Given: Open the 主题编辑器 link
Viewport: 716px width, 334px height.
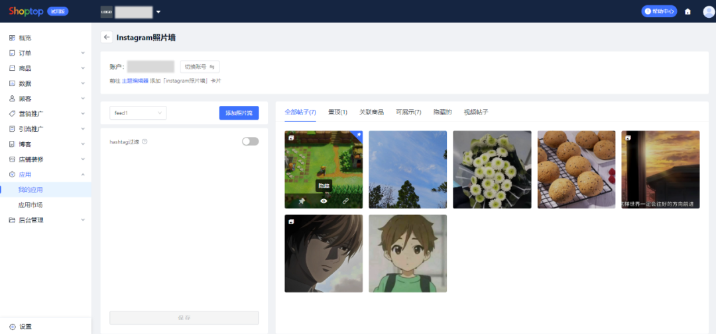Looking at the screenshot, I should click(x=135, y=81).
